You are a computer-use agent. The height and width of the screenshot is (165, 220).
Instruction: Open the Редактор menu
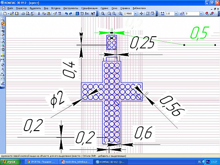tap(21, 8)
